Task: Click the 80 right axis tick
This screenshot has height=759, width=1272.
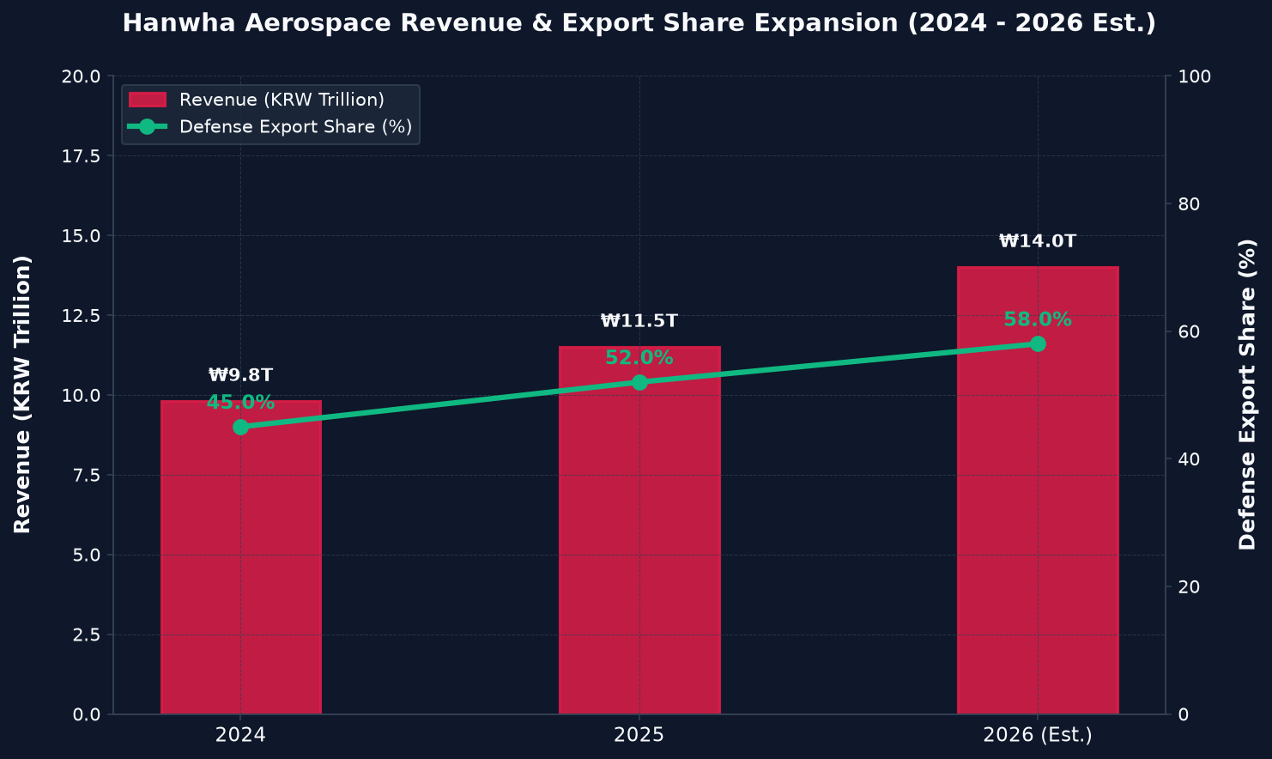Action: click(1189, 204)
